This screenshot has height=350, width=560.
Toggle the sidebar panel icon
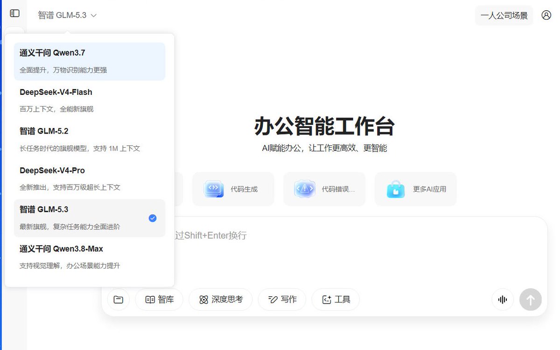coord(14,14)
